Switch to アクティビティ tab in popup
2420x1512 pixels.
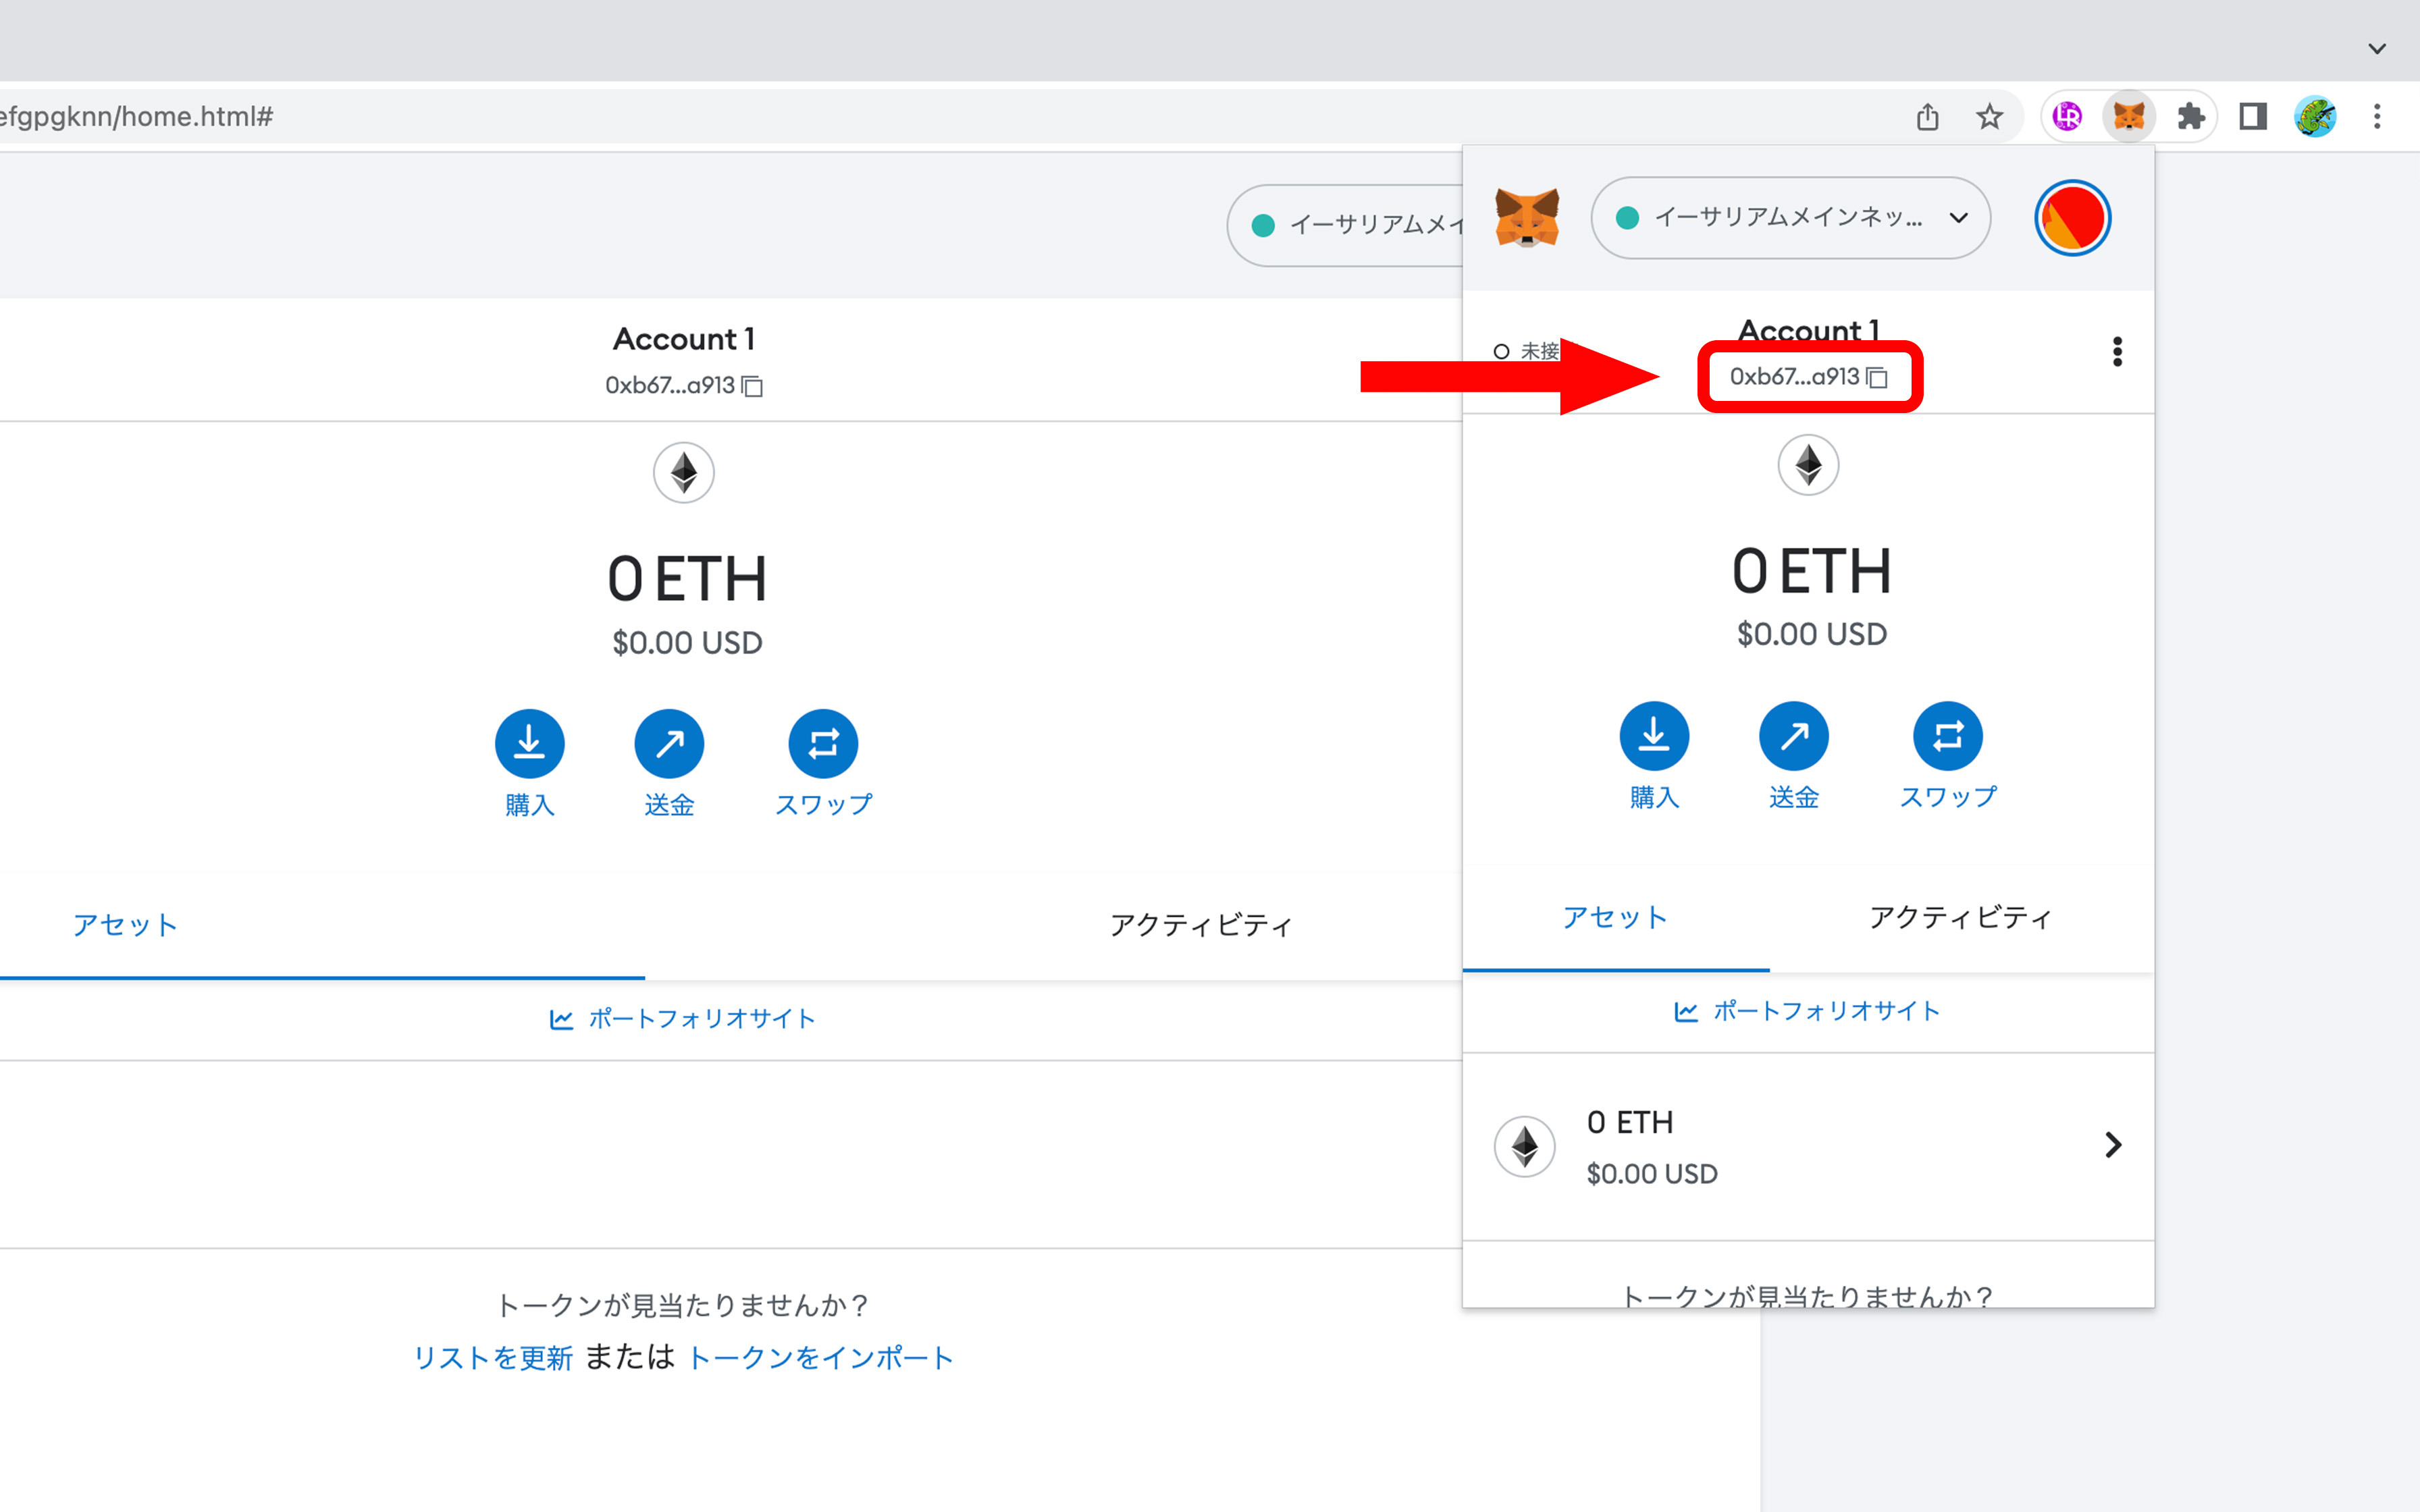click(x=1960, y=918)
